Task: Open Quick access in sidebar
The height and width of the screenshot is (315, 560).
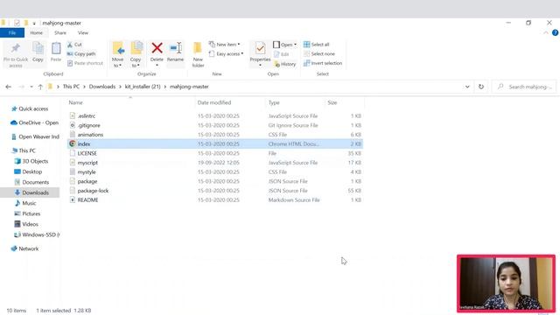Action: pyautogui.click(x=30, y=108)
